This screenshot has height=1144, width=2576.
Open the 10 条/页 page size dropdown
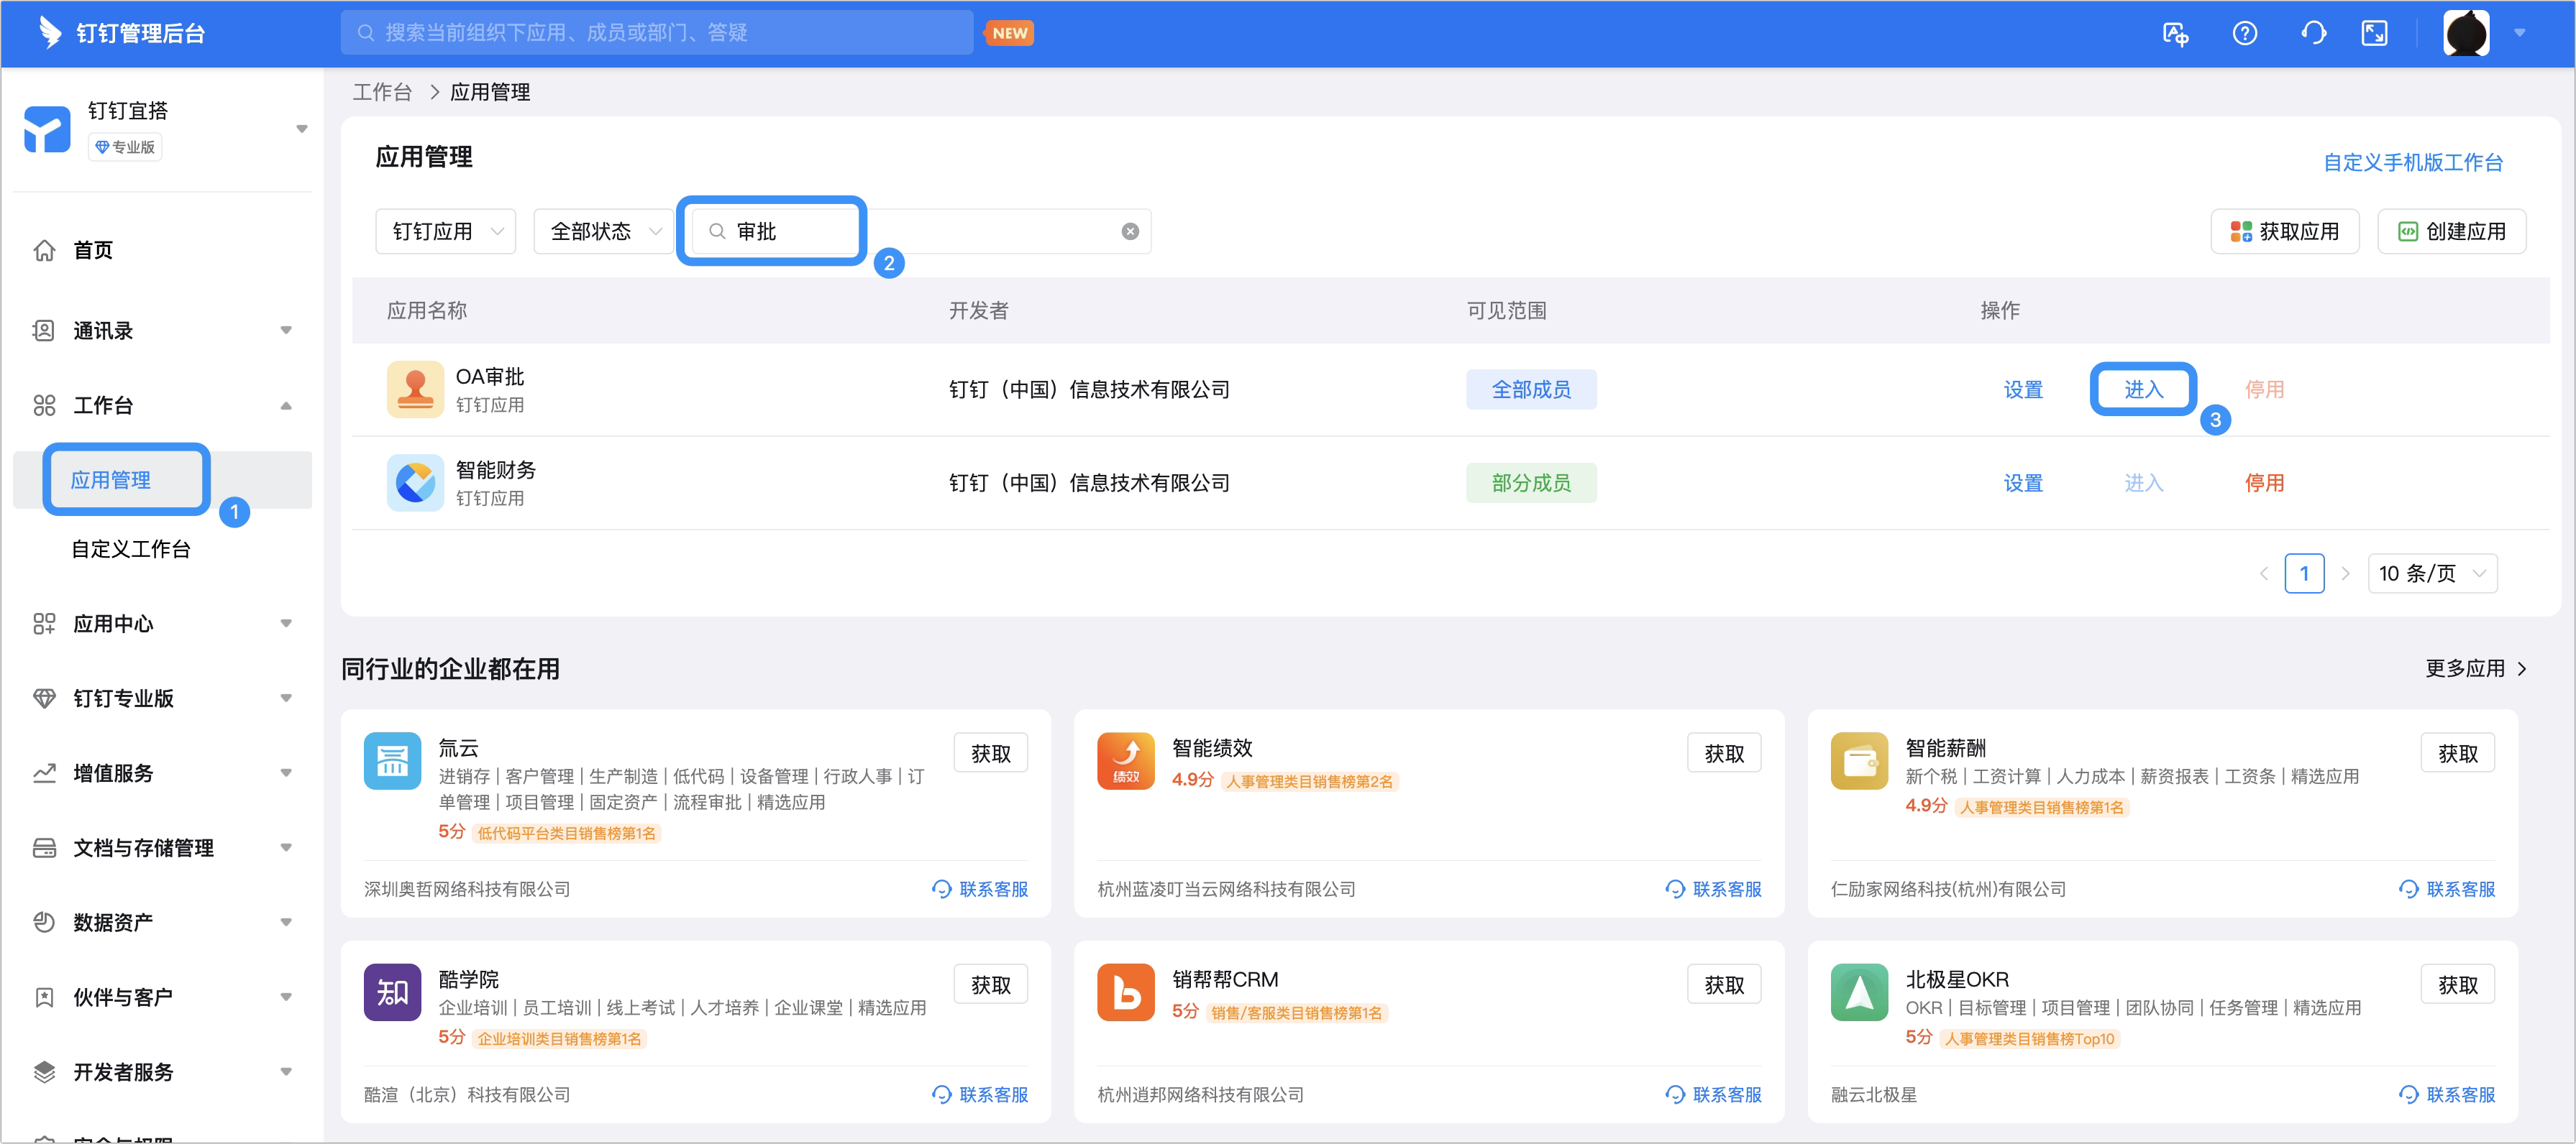(2431, 573)
